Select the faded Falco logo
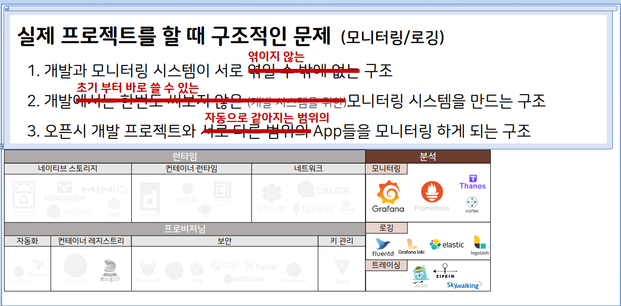Viewport: 621px width, 306px height. 261,265
